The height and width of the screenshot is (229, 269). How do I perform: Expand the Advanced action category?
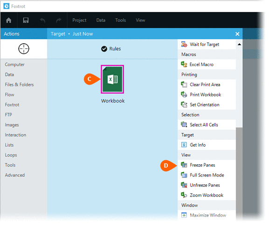[x=15, y=175]
